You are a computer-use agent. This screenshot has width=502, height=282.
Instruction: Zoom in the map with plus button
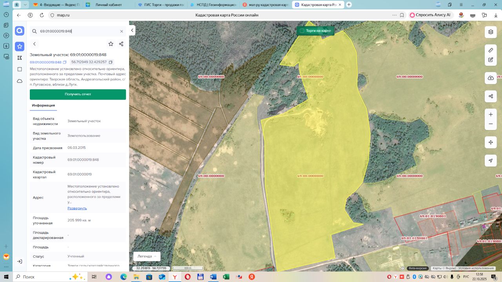tap(491, 114)
